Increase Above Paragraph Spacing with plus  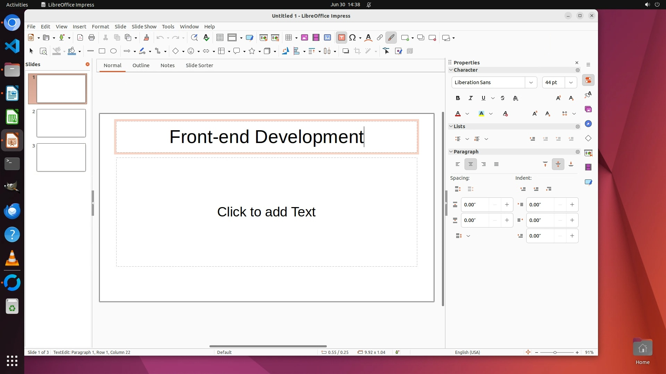pyautogui.click(x=507, y=205)
